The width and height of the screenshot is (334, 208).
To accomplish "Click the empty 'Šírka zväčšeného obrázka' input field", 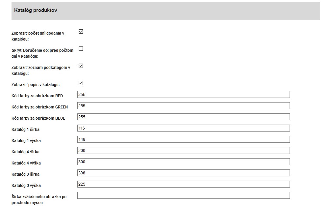I will coord(183,195).
